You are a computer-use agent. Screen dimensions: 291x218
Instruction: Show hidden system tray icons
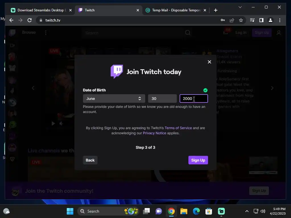click(247, 211)
